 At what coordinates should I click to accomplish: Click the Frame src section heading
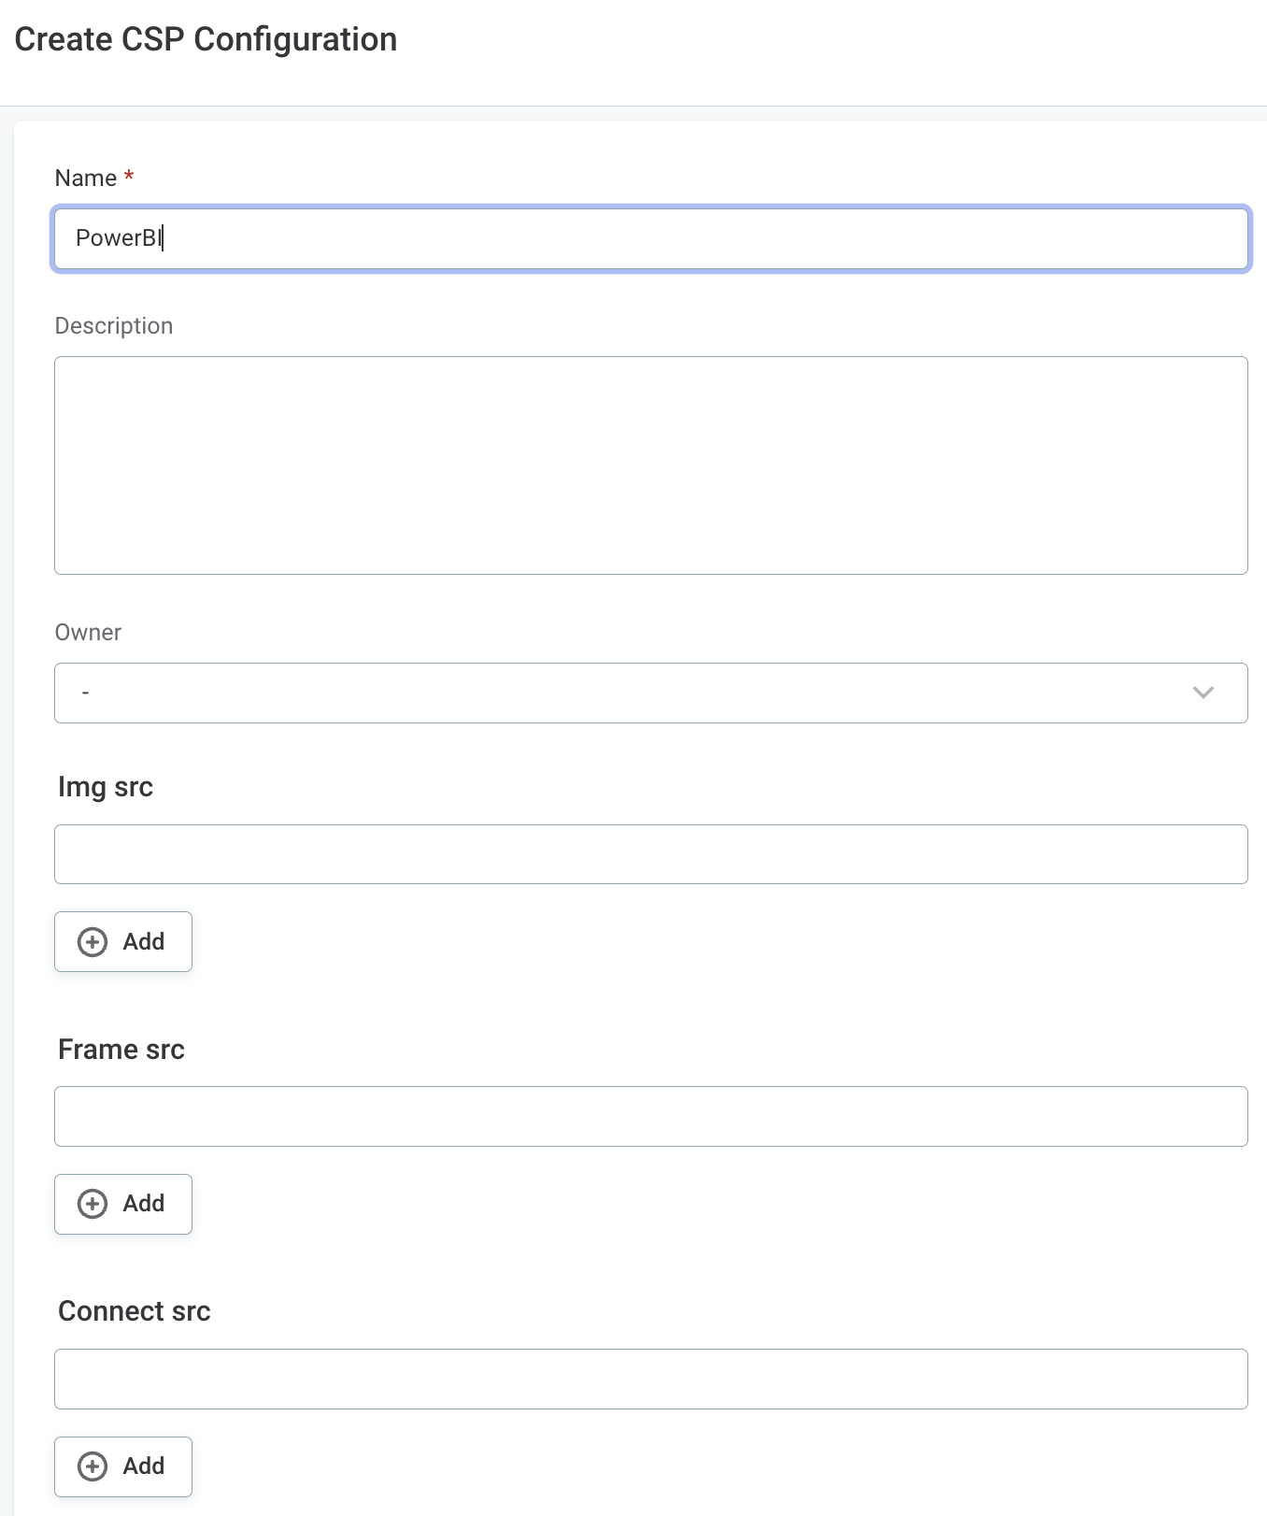click(x=121, y=1049)
